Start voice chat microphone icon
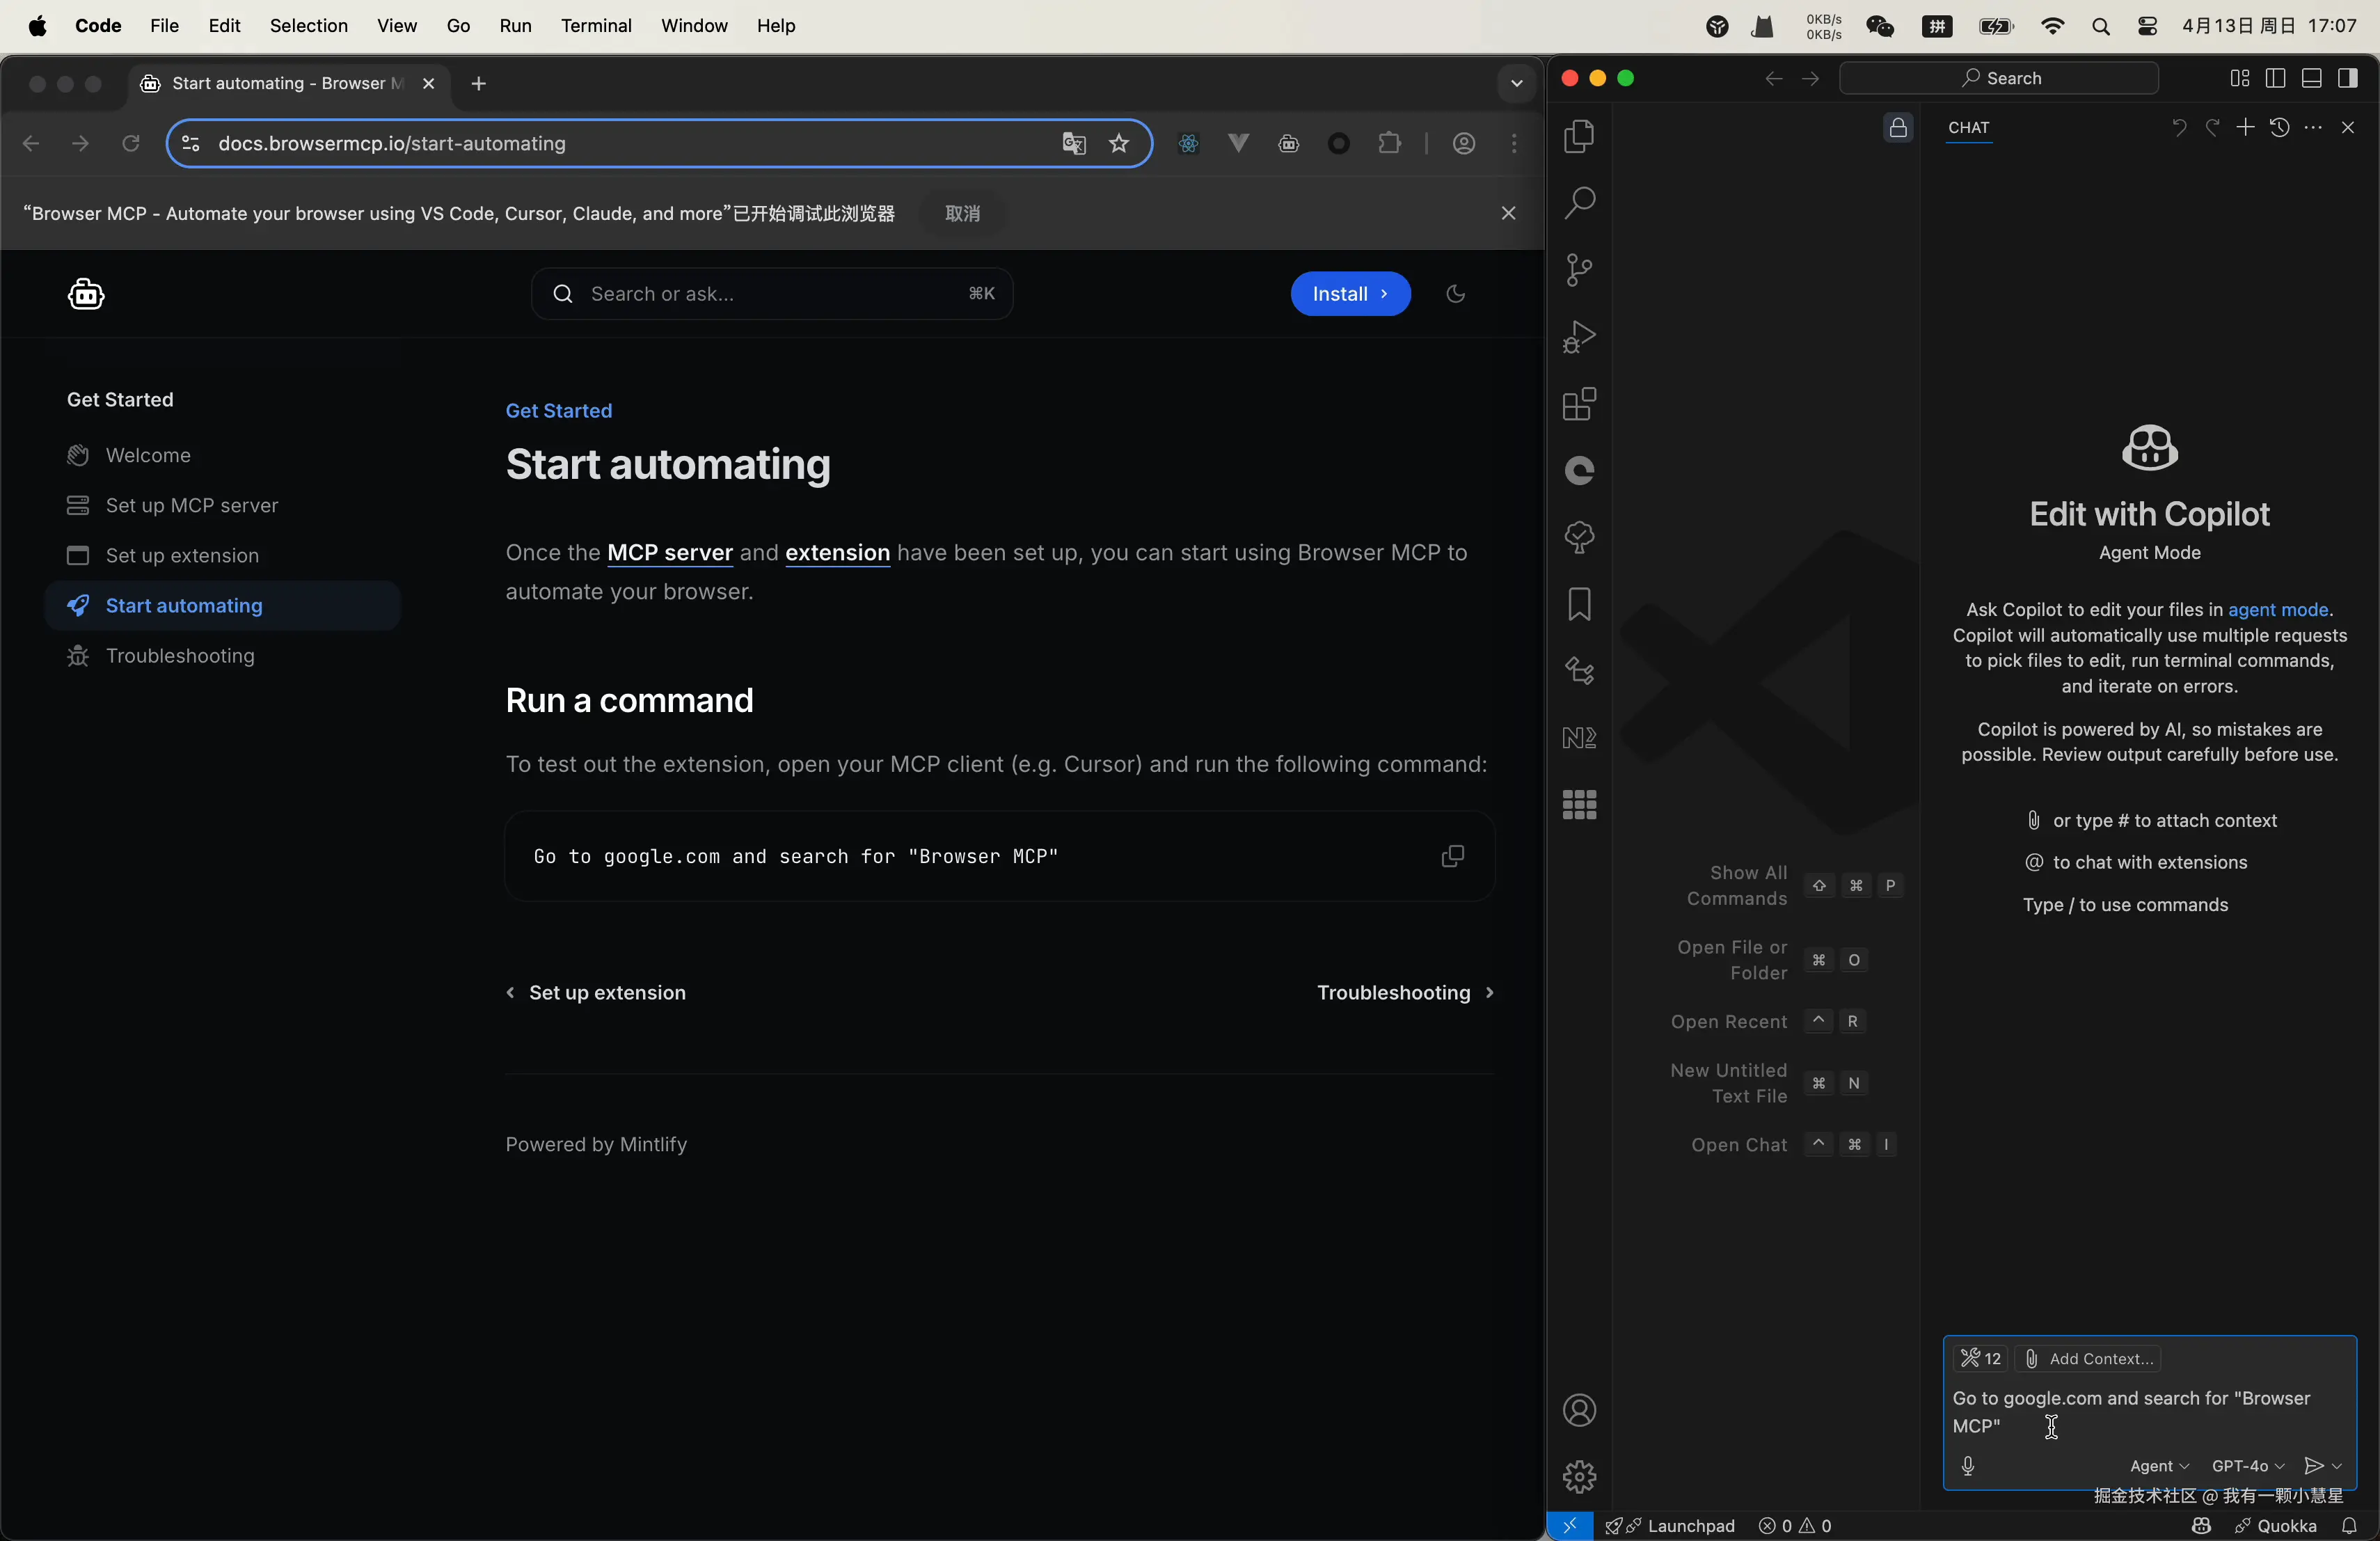The height and width of the screenshot is (1541, 2380). coord(1968,1466)
